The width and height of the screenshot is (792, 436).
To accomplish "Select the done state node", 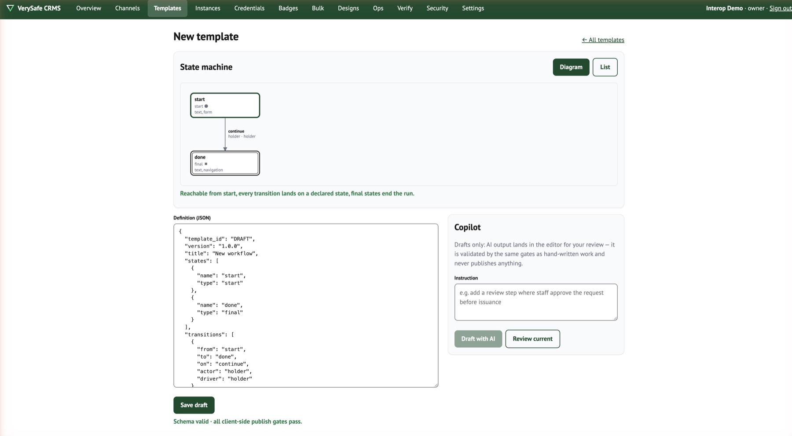I will click(225, 163).
